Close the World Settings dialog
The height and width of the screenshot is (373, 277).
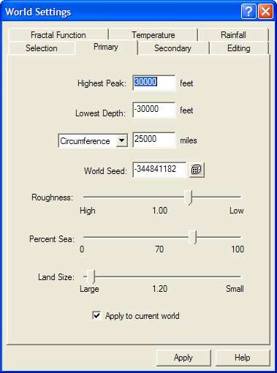point(265,12)
